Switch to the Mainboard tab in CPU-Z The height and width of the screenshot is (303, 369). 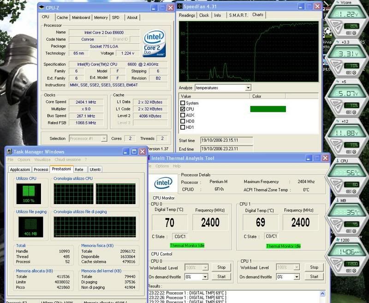click(81, 18)
